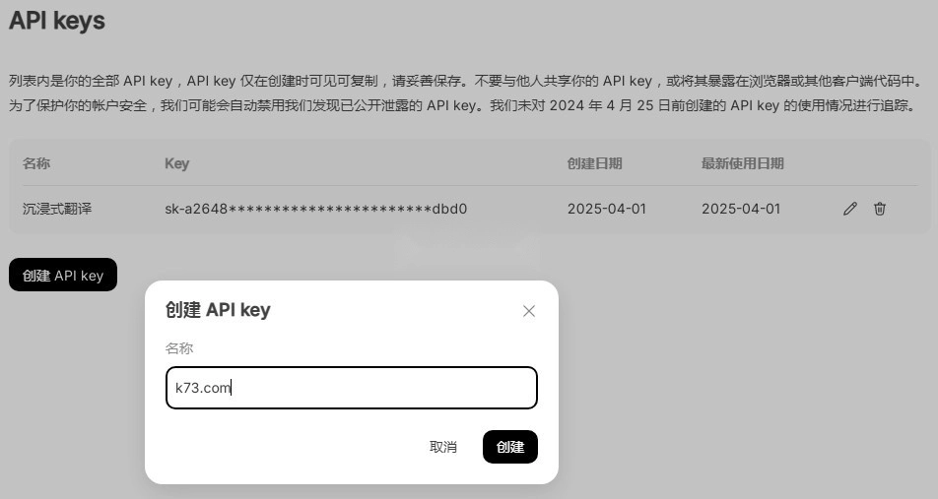Click the 创建日期 column header

click(x=595, y=163)
